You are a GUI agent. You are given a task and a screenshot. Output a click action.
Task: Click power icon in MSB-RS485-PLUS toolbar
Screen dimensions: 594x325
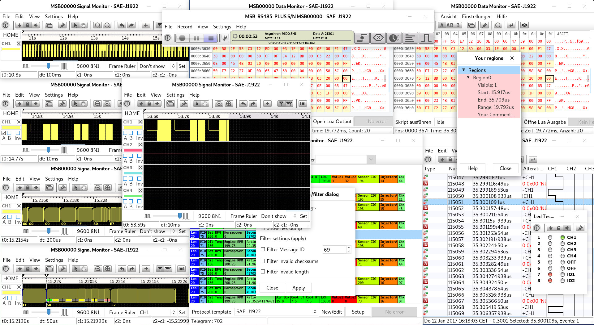(x=167, y=38)
